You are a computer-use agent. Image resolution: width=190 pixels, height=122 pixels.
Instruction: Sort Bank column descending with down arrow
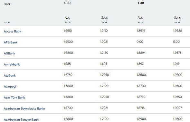[x=5, y=23]
